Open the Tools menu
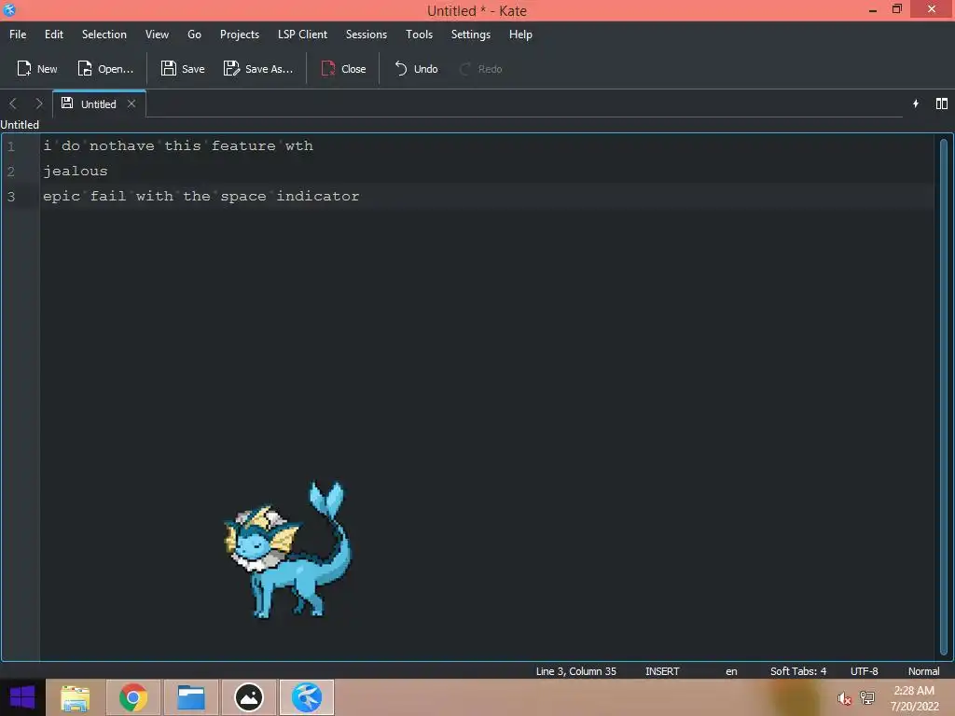955x716 pixels. tap(419, 34)
